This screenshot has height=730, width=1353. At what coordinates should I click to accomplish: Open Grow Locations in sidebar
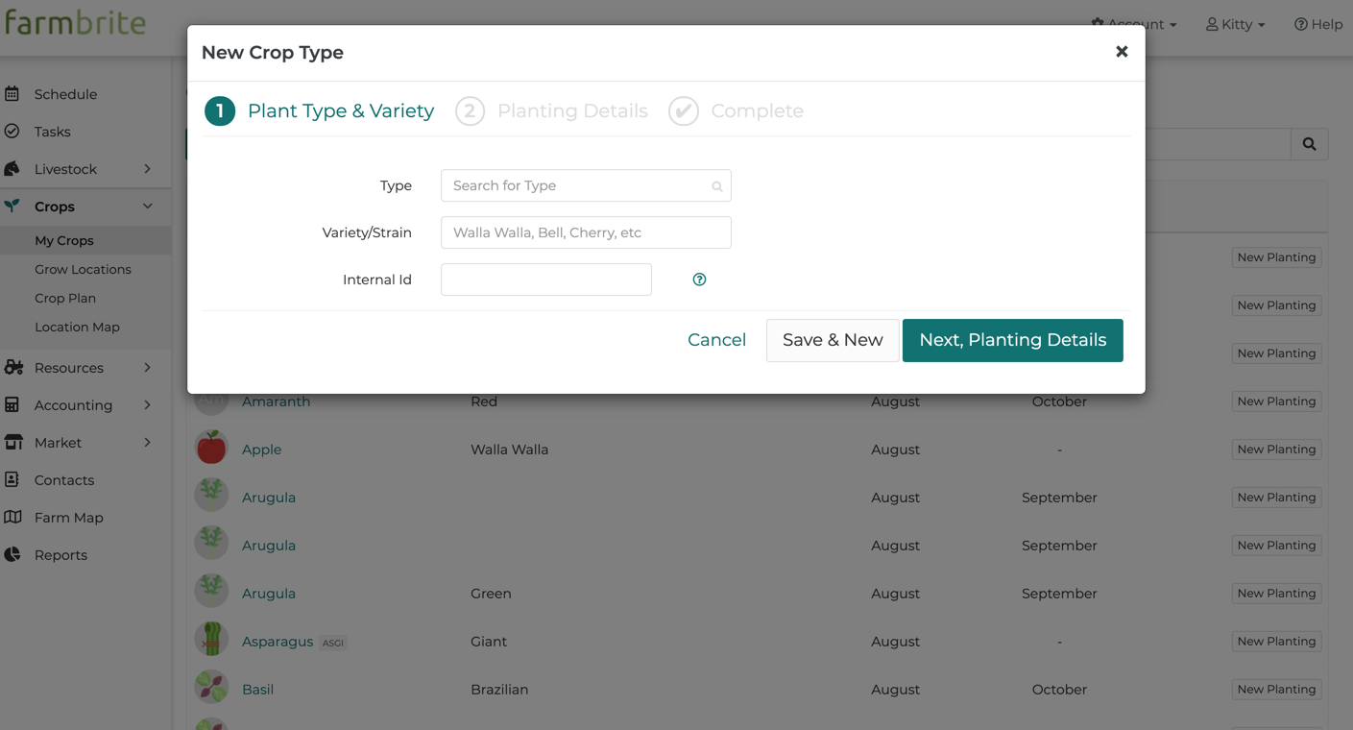[x=83, y=269]
